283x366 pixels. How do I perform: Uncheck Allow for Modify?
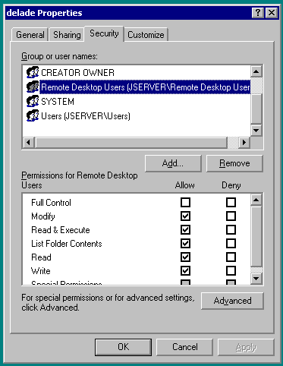click(x=185, y=216)
